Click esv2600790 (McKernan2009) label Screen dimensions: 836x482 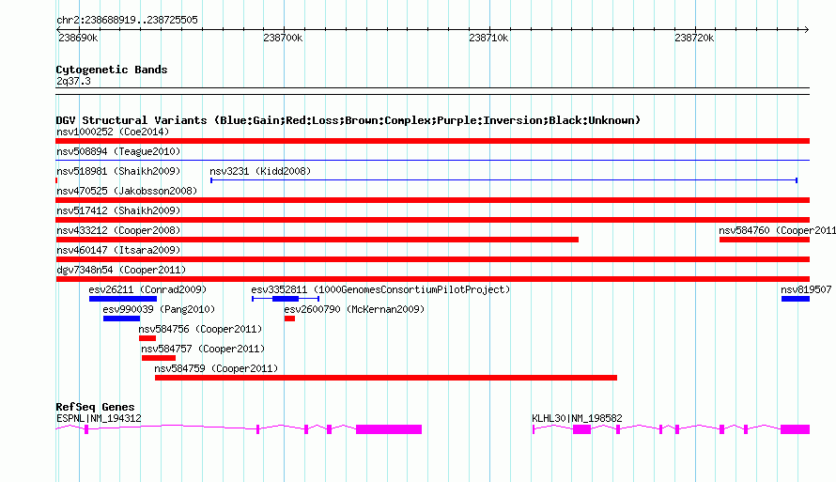(x=354, y=309)
